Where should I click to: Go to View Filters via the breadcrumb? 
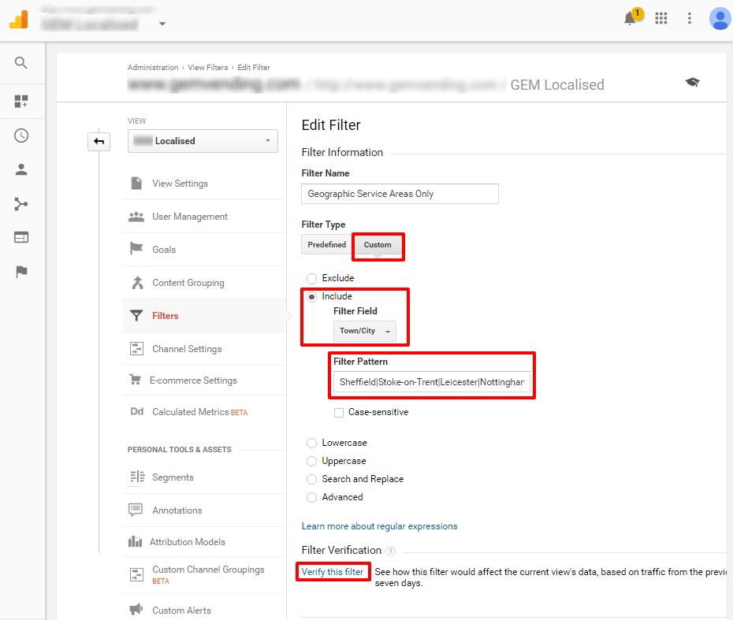[x=207, y=67]
